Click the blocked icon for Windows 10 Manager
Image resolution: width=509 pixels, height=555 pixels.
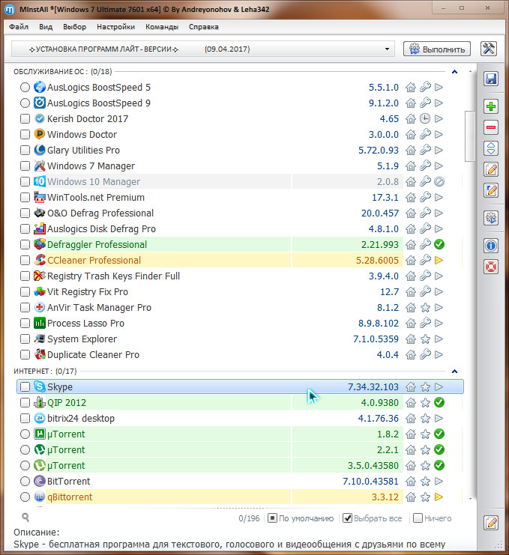click(x=439, y=181)
